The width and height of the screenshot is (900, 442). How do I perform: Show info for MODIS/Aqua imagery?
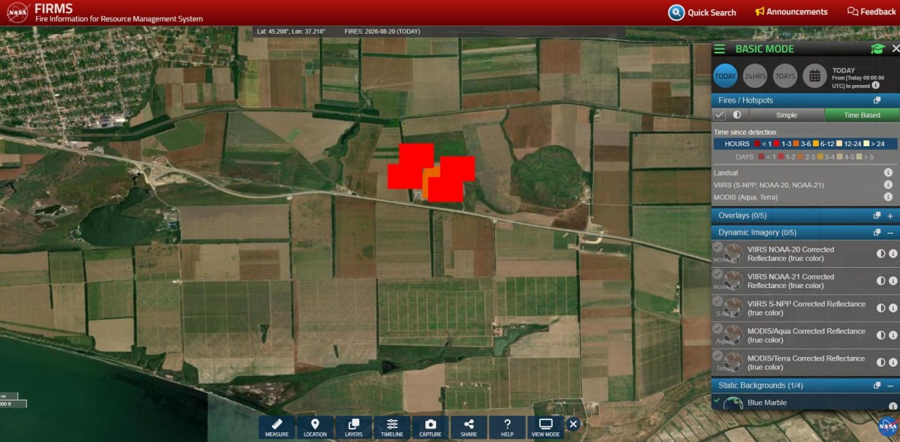click(x=893, y=335)
